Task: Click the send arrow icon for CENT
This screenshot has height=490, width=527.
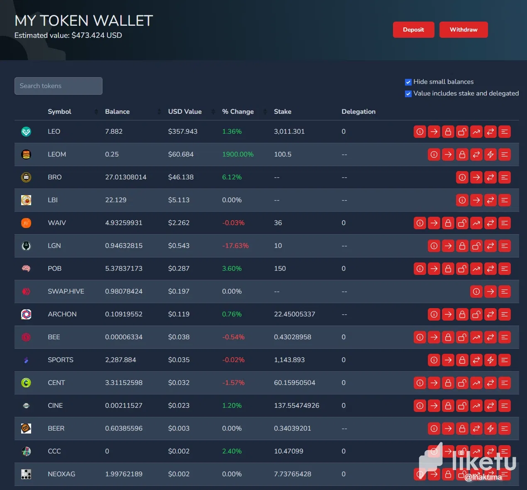Action: coord(434,383)
